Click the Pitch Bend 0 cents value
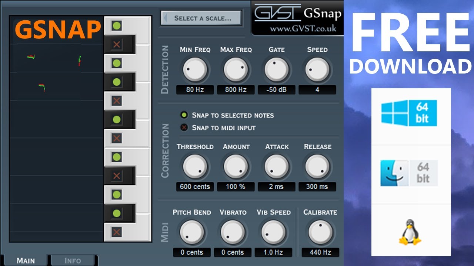Image resolution: width=474 pixels, height=266 pixels. (x=192, y=252)
